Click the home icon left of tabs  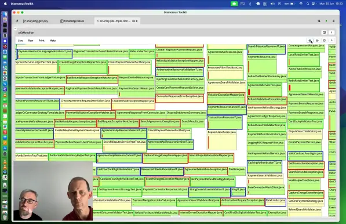tap(17, 21)
